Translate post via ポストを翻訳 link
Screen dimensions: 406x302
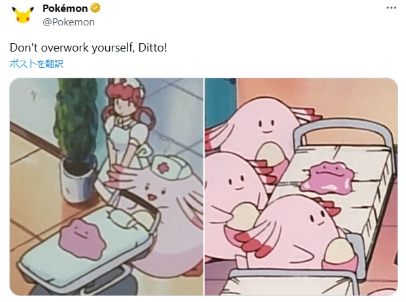coord(36,63)
